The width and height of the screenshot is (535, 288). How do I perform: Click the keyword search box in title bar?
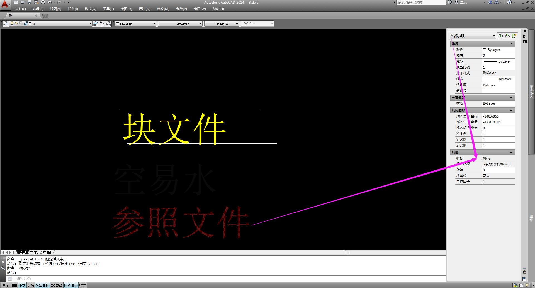tap(421, 3)
